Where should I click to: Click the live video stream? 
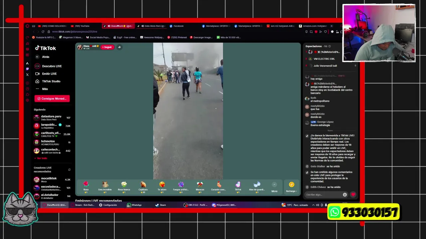tap(188, 111)
